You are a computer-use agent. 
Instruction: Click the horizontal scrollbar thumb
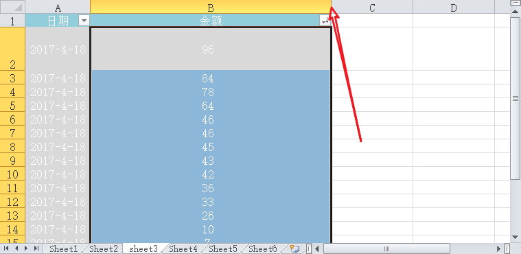pyautogui.click(x=386, y=249)
